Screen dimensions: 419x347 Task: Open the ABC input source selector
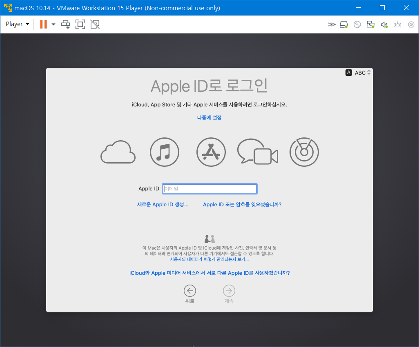(x=363, y=73)
